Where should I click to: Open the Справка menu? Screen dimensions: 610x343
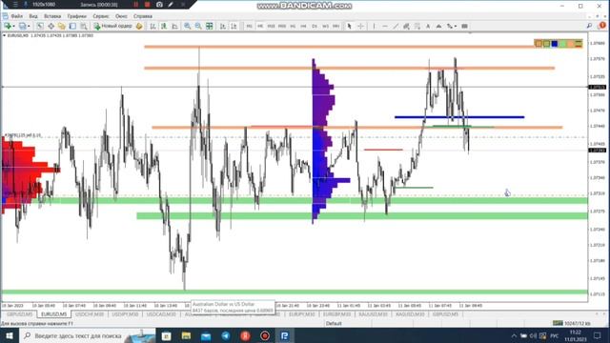[143, 16]
